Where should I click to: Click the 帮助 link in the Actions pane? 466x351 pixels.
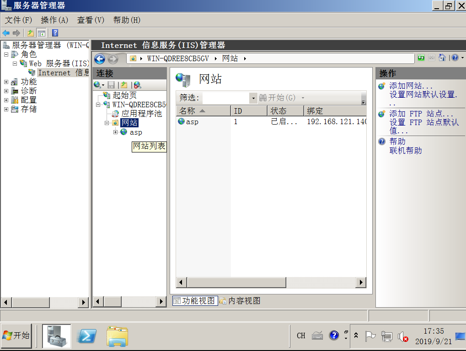(397, 141)
